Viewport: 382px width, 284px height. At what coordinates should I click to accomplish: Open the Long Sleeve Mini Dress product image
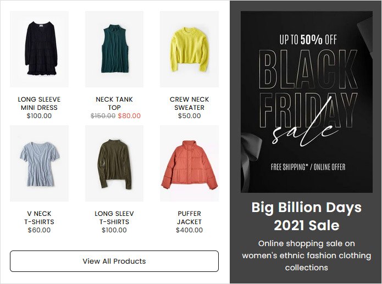tap(39, 49)
